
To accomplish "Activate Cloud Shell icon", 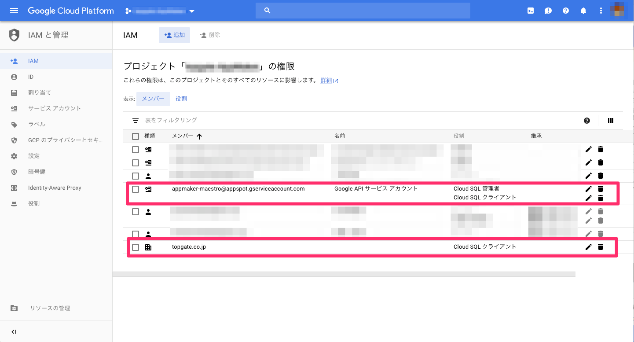I will [531, 11].
